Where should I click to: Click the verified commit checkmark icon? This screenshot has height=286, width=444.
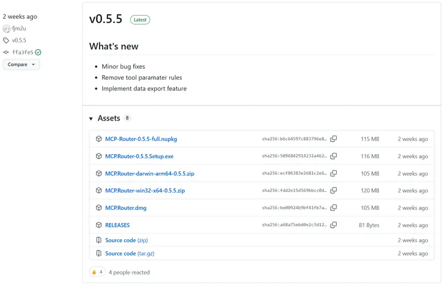coord(38,52)
